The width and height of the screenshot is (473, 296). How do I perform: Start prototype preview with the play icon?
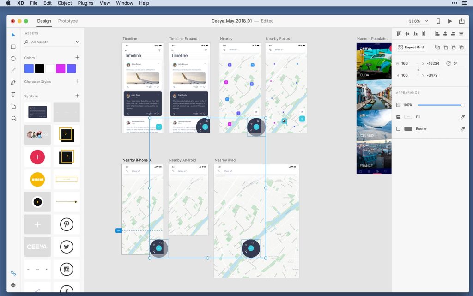(450, 21)
